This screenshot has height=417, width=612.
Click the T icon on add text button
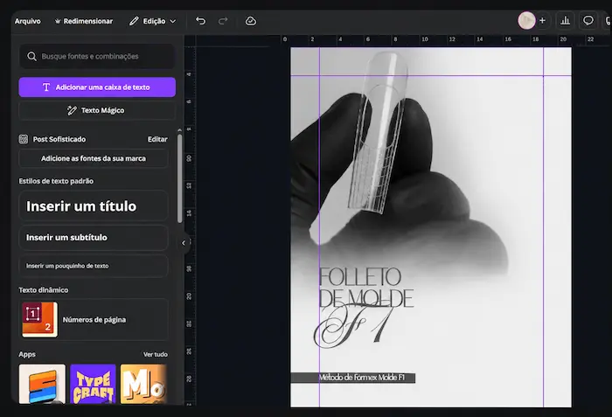coord(46,87)
